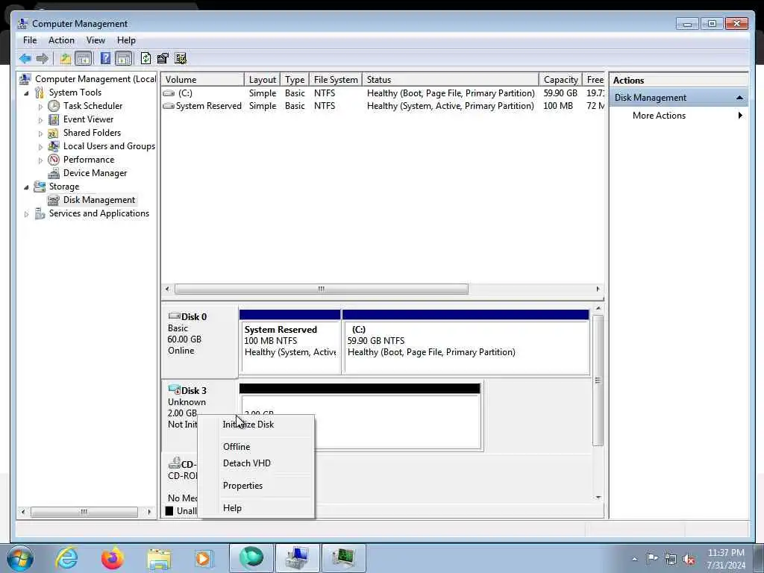Sort by File System column header
The width and height of the screenshot is (764, 573).
tap(336, 79)
